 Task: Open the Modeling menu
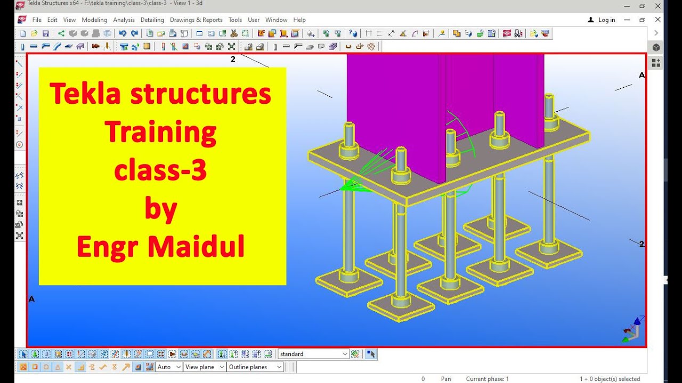(x=94, y=20)
